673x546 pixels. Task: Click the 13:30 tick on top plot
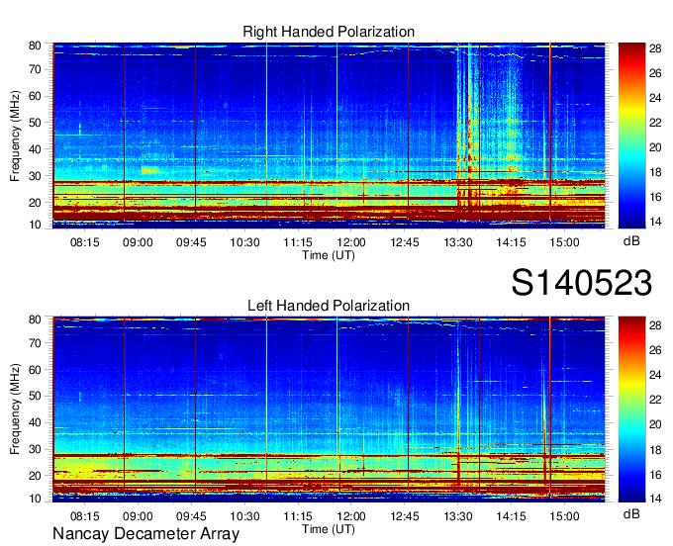pyautogui.click(x=458, y=242)
